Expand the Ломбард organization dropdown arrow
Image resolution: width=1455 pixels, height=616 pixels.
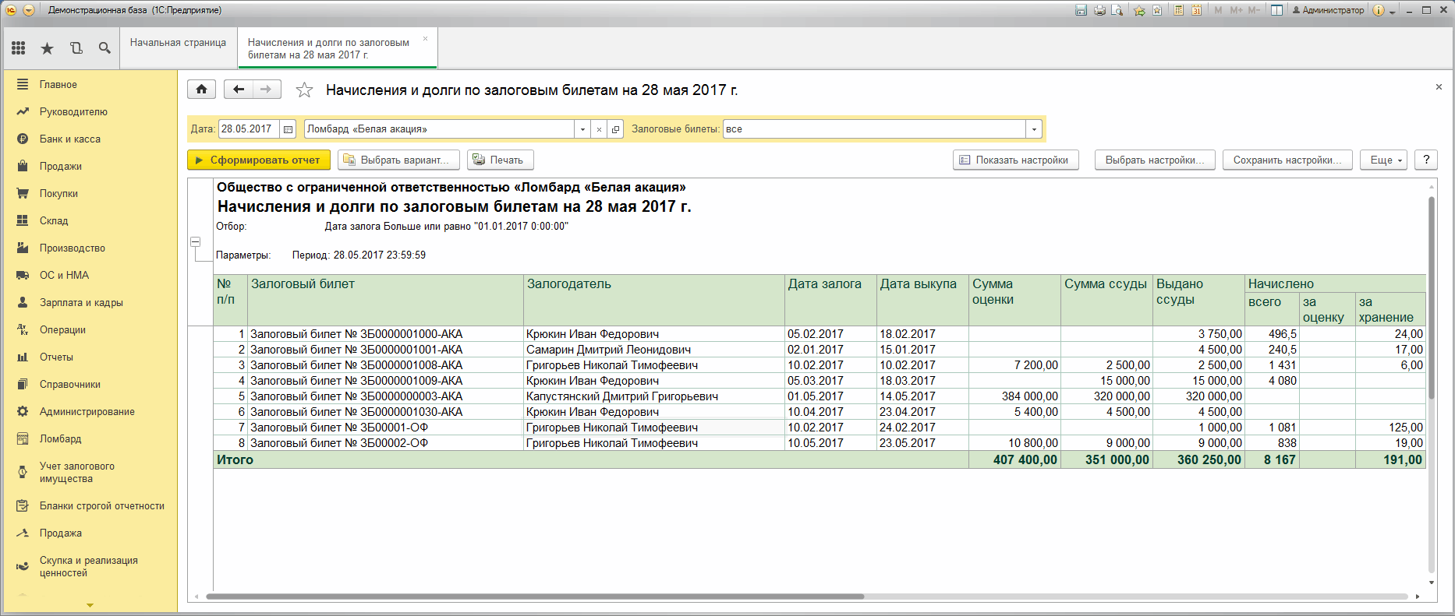point(582,129)
